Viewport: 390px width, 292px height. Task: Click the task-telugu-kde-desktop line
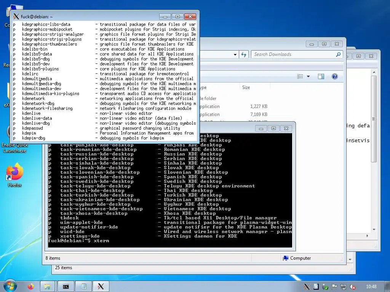coord(170,186)
